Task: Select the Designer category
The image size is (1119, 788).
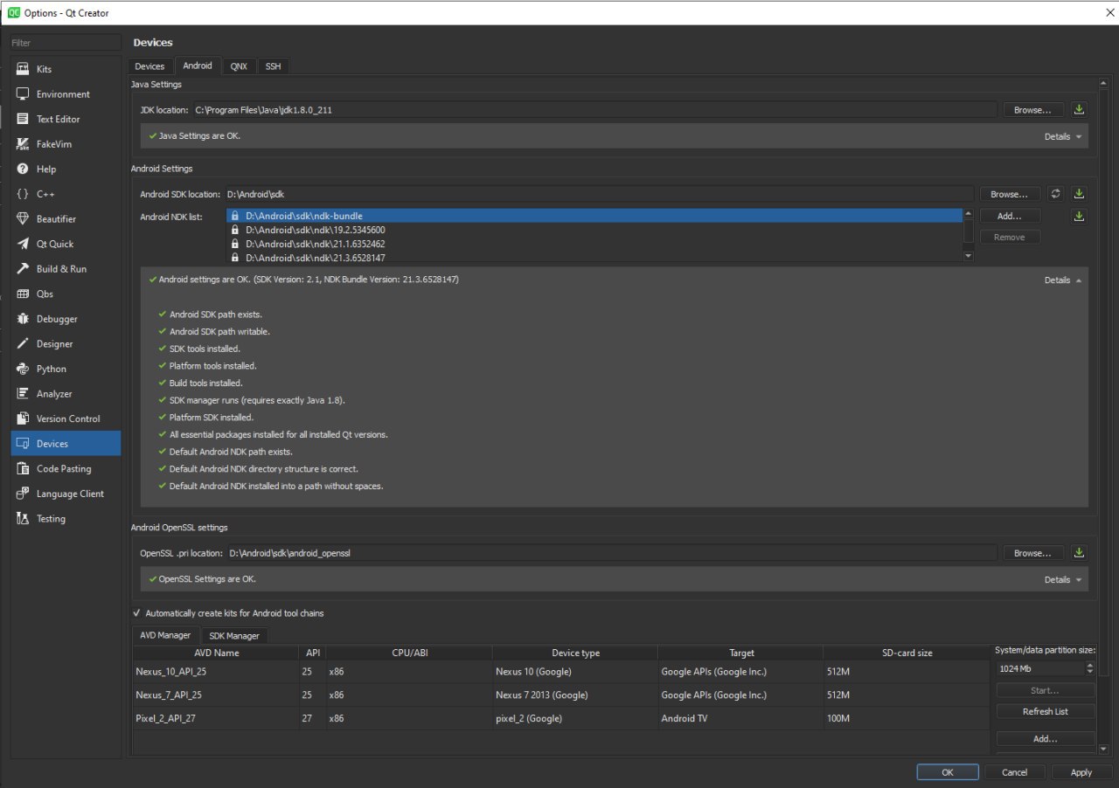Action: click(66, 344)
